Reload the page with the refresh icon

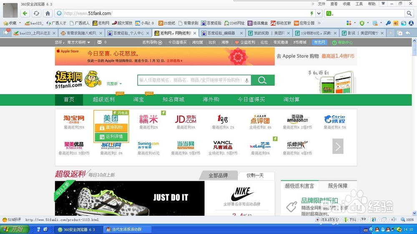tap(36, 13)
